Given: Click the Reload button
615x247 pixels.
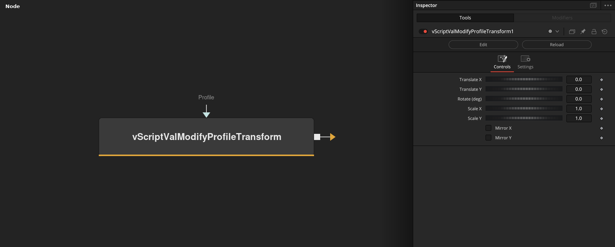Looking at the screenshot, I should (x=557, y=44).
